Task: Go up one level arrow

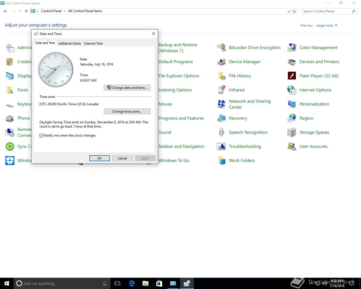Action: (26, 11)
